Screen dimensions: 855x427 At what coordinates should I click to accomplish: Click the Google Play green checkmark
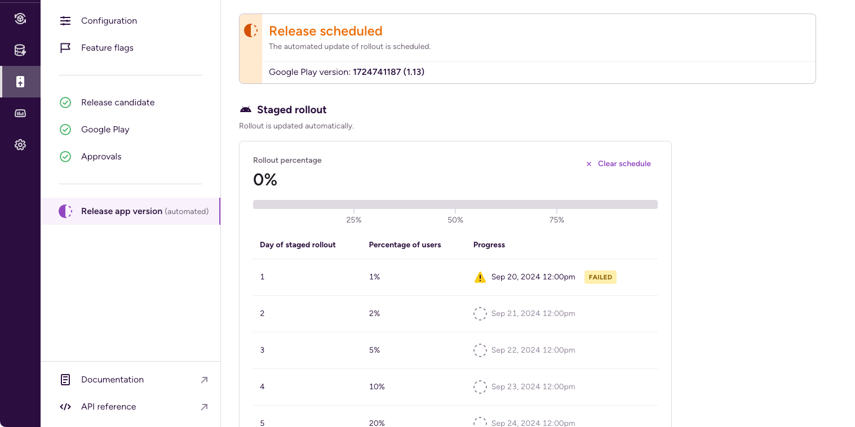tap(65, 130)
